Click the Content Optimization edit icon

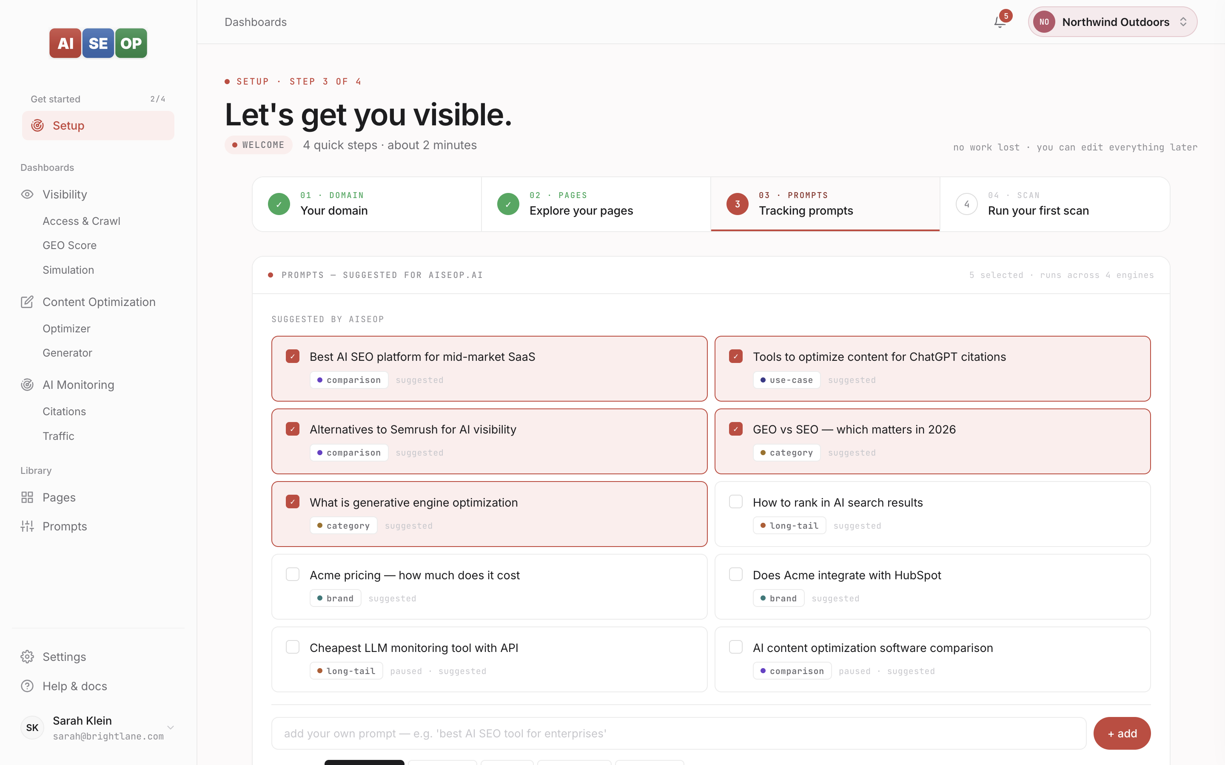(x=27, y=302)
